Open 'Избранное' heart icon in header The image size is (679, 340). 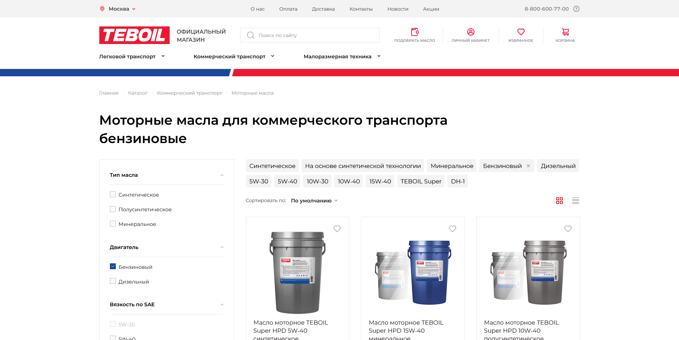tap(521, 32)
